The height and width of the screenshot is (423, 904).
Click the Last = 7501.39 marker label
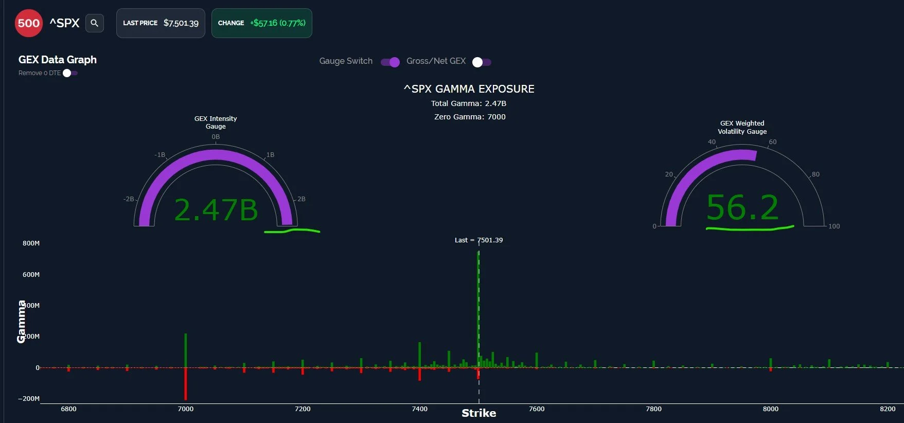(478, 240)
